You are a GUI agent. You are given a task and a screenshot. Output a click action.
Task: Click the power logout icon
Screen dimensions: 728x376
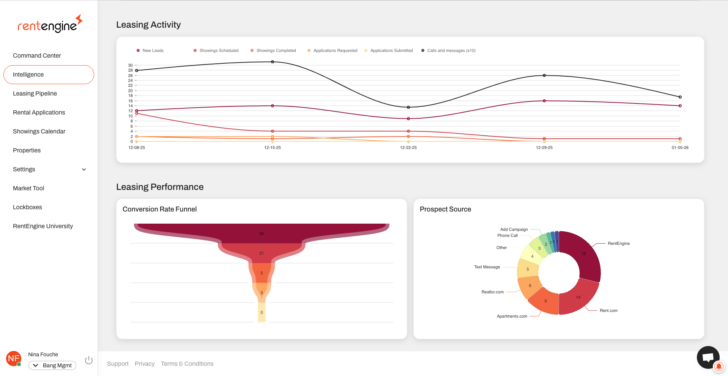pyautogui.click(x=89, y=360)
